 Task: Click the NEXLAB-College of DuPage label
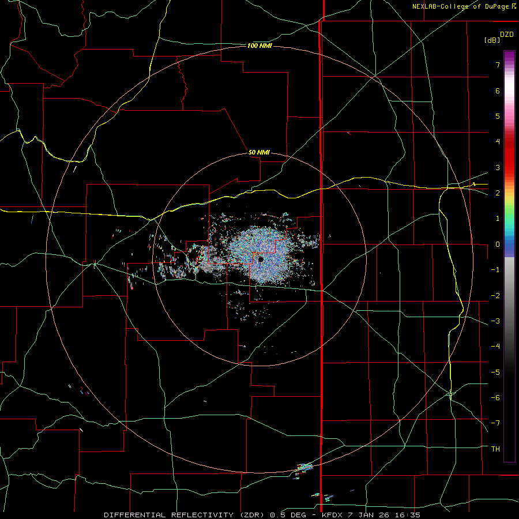click(461, 6)
